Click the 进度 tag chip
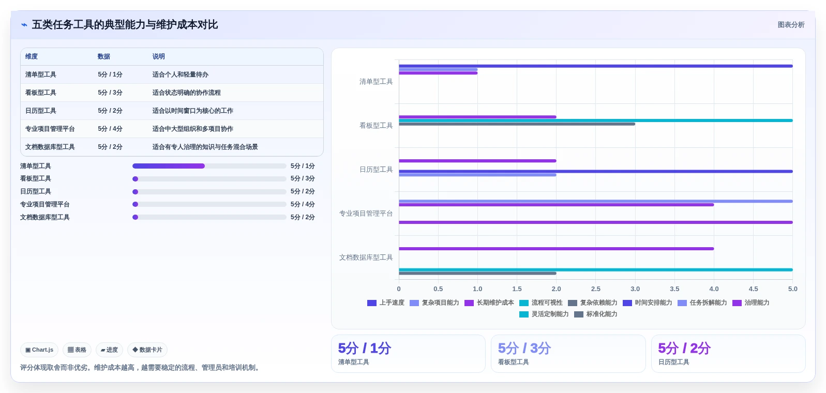 [x=109, y=350]
